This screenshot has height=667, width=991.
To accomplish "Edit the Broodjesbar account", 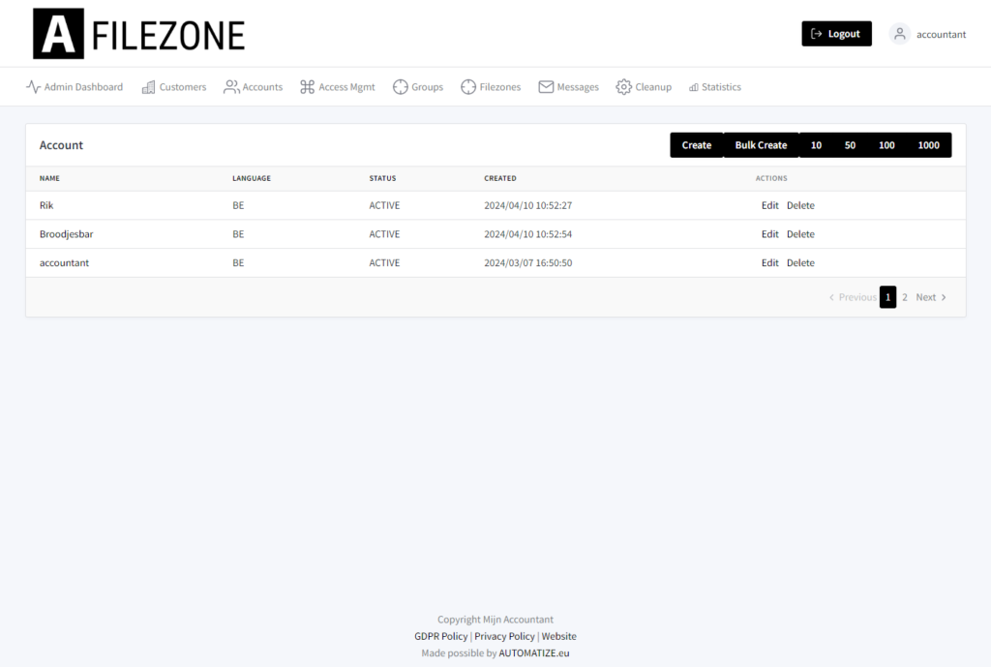I will click(x=769, y=234).
